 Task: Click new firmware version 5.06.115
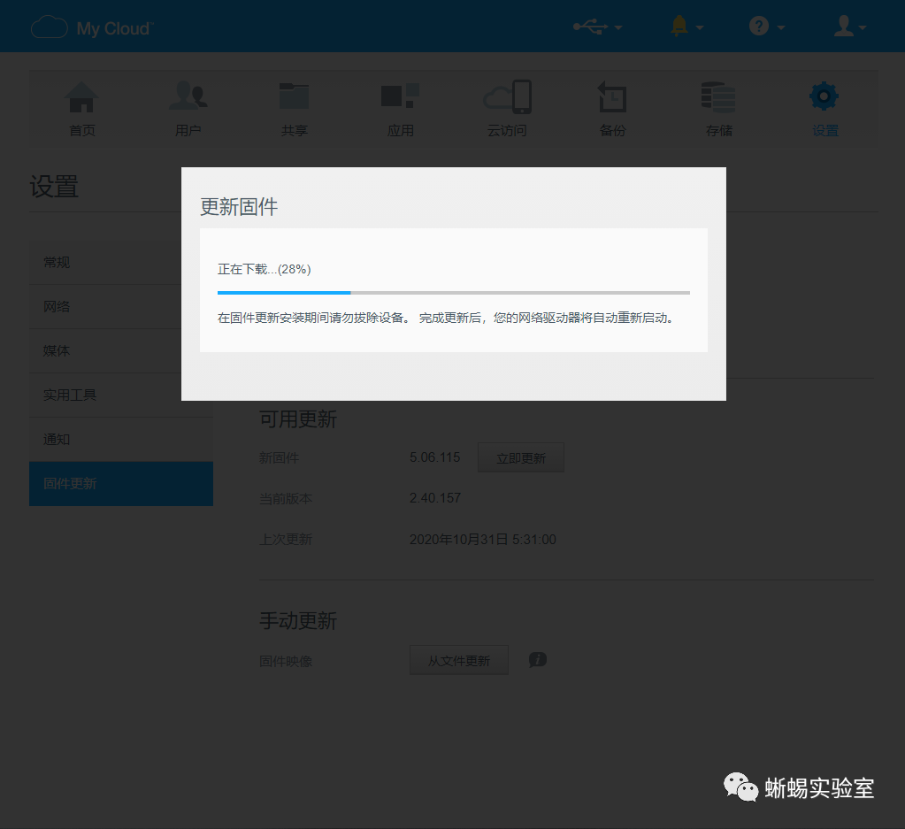click(434, 457)
